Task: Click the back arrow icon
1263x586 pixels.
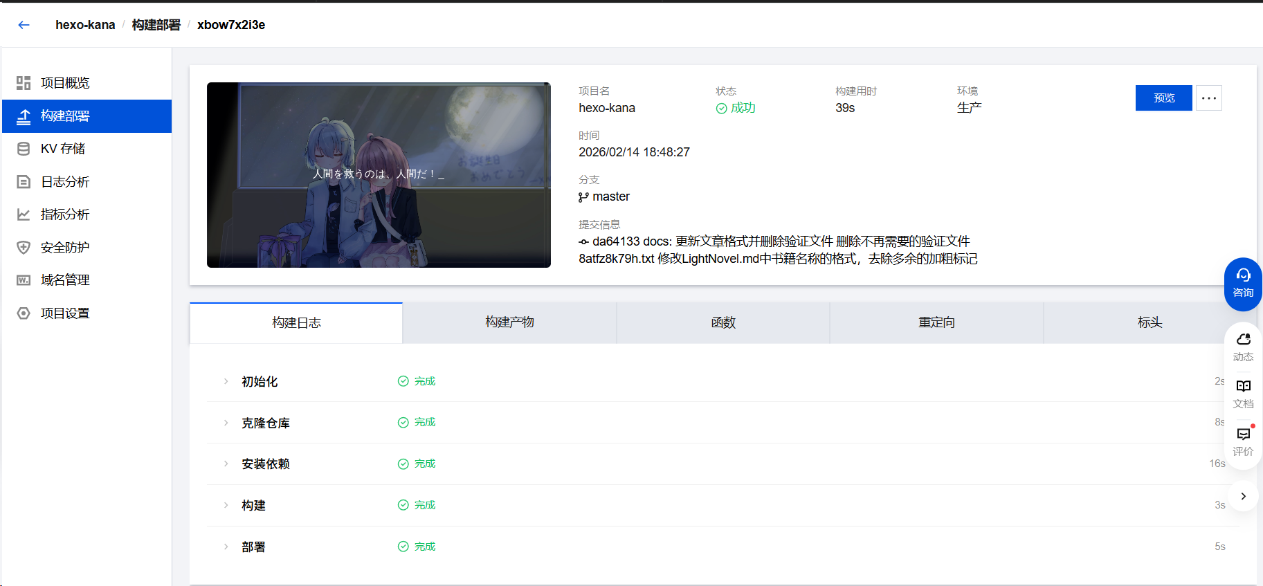Action: click(x=24, y=25)
